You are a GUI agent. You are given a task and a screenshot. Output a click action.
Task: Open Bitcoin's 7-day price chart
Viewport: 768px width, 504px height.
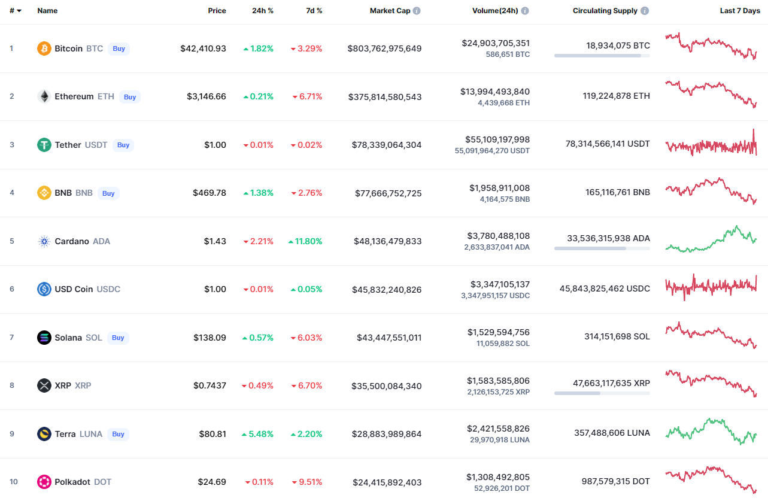[711, 46]
